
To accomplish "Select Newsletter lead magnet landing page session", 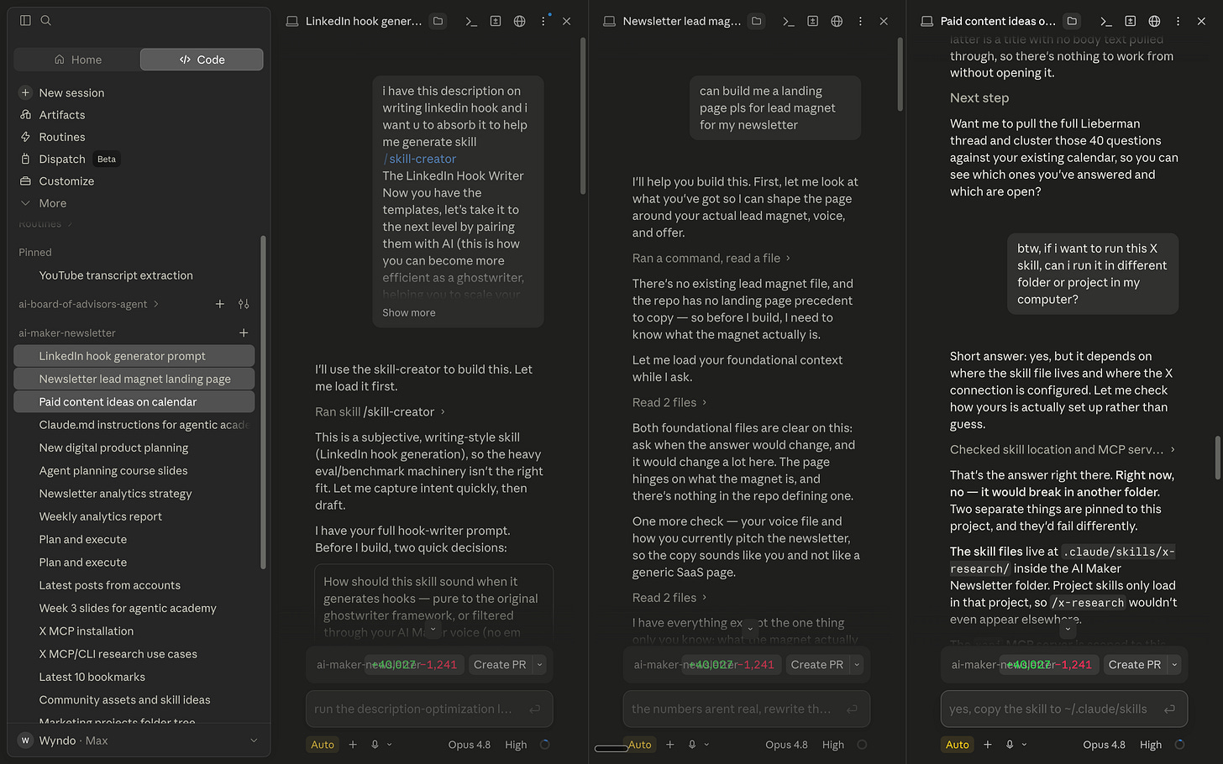I will 134,379.
